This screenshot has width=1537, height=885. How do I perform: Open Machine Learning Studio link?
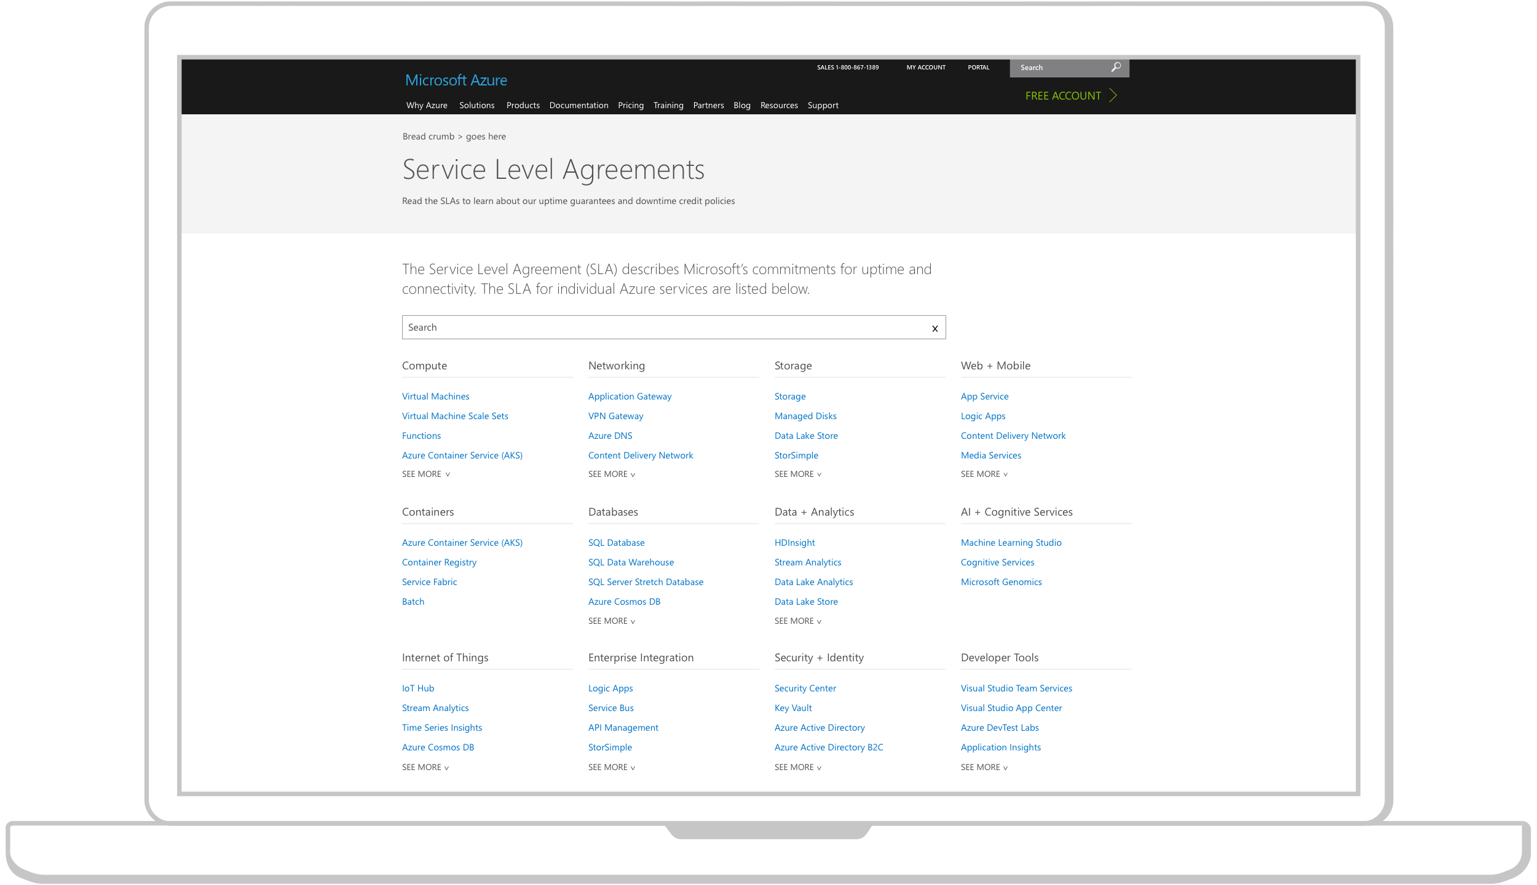tap(1011, 543)
